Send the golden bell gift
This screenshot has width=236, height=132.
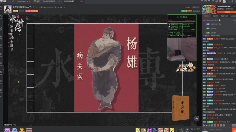pos(144,130)
